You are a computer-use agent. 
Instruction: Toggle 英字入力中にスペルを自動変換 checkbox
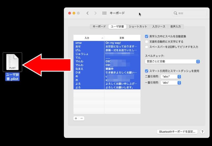(x=147, y=36)
